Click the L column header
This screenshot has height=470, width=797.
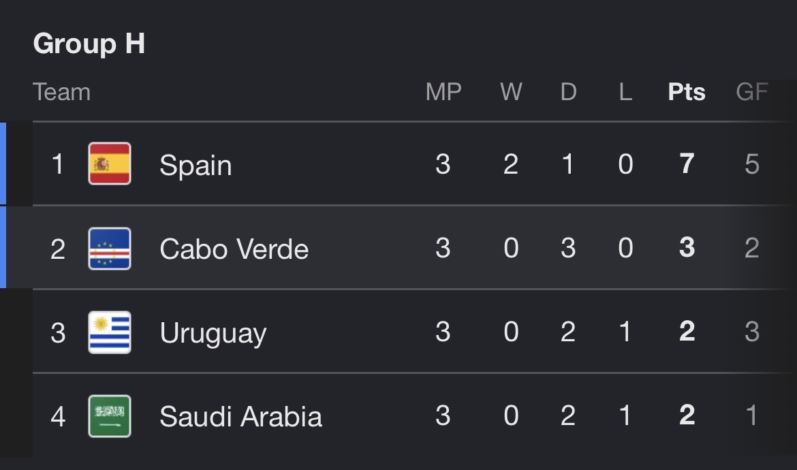626,92
